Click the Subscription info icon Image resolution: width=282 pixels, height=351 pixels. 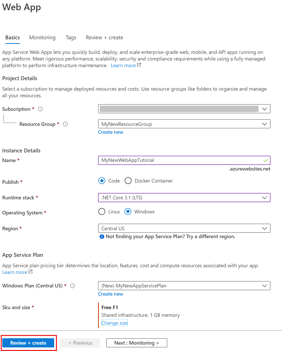click(40, 109)
